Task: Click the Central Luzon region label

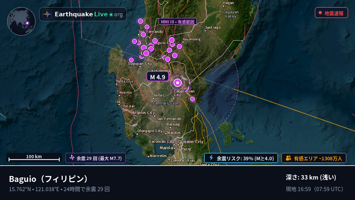Action: click(166, 103)
